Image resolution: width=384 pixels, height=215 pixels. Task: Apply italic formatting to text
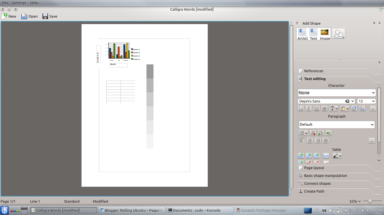pos(309,108)
